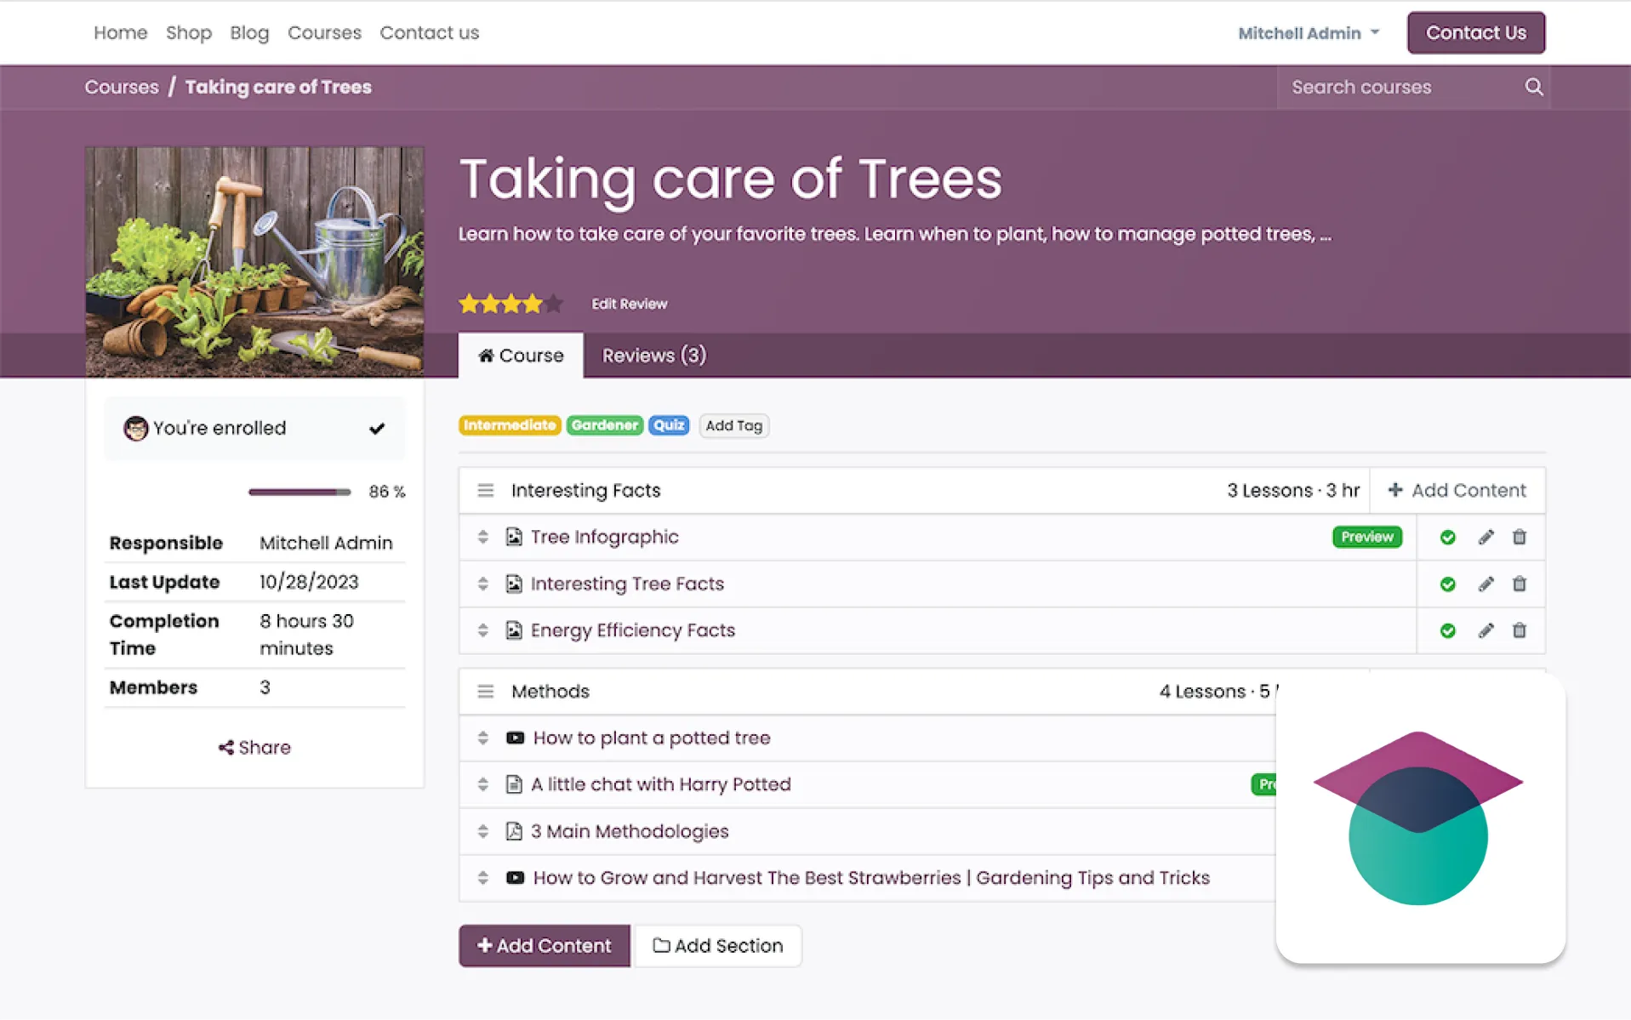Click the Search courses input field
This screenshot has height=1020, width=1631.
(1400, 87)
